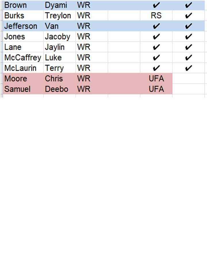Viewport: 207px width, 277px height.
Task: Click the RS status for Treylon Burks
Action: [x=156, y=16]
